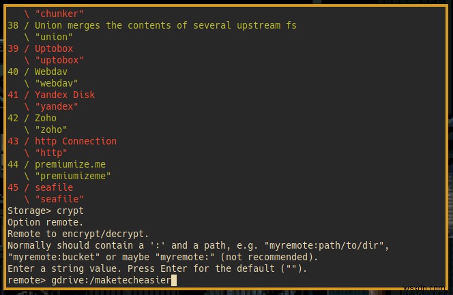Image resolution: width=453 pixels, height=295 pixels.
Task: Click the "Enter a string value" instruction line
Action: coord(155,268)
